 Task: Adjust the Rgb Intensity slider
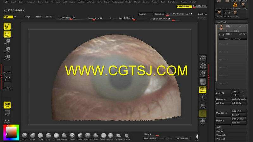165,19
